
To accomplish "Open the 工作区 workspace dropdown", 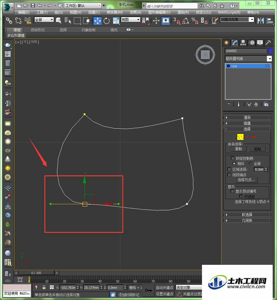I will click(83, 5).
